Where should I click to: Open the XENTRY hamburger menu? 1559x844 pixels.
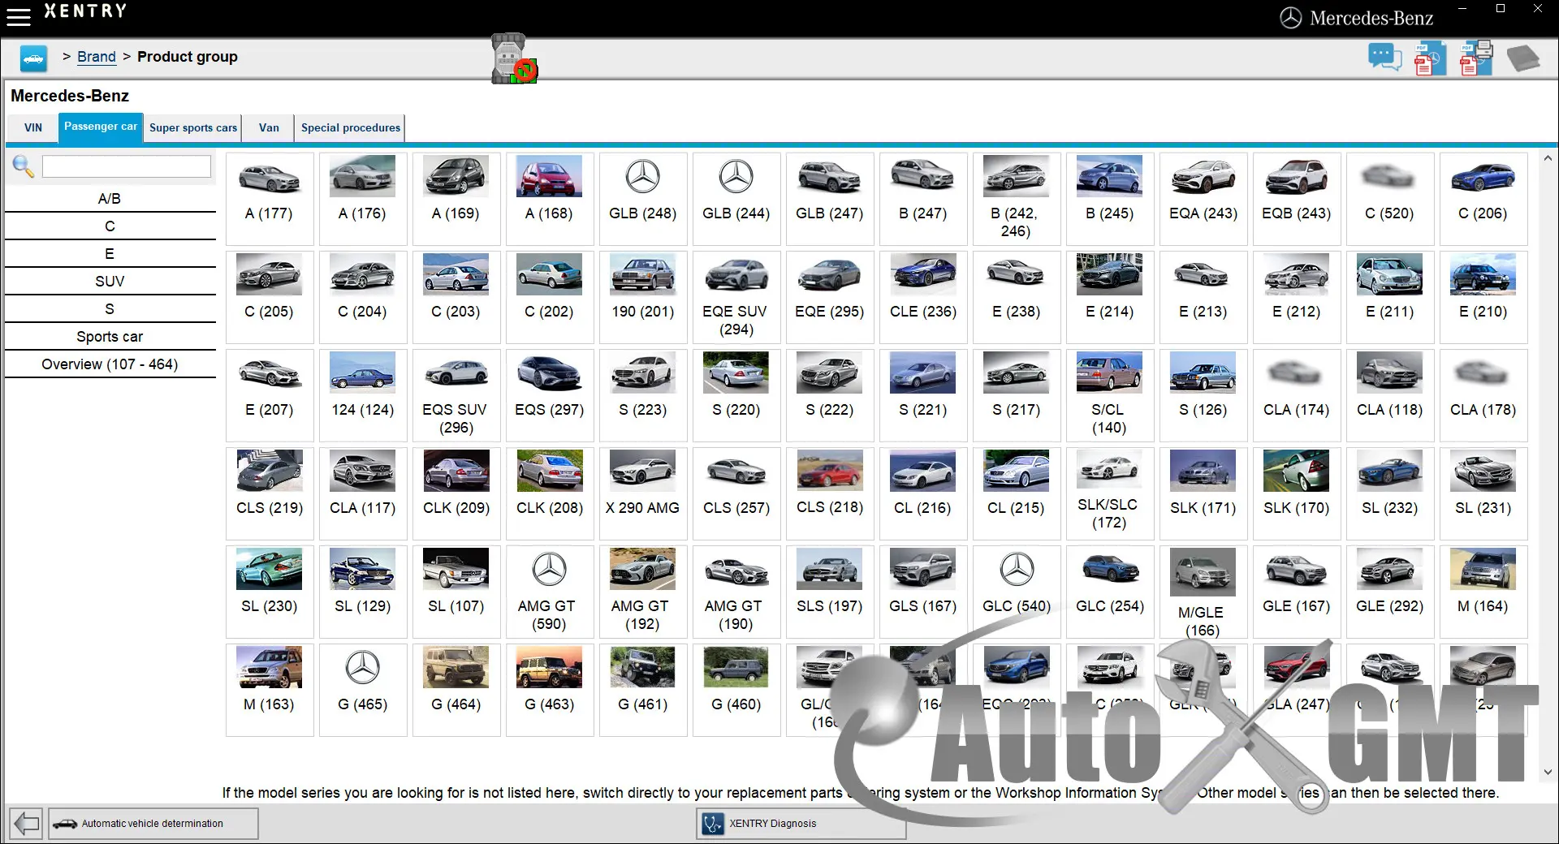click(x=18, y=16)
